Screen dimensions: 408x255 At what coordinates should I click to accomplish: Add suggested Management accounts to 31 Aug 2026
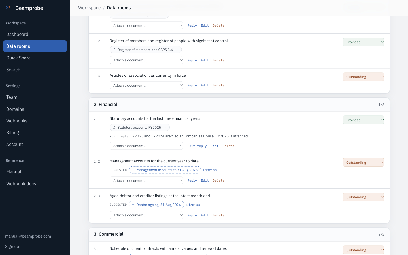click(165, 170)
